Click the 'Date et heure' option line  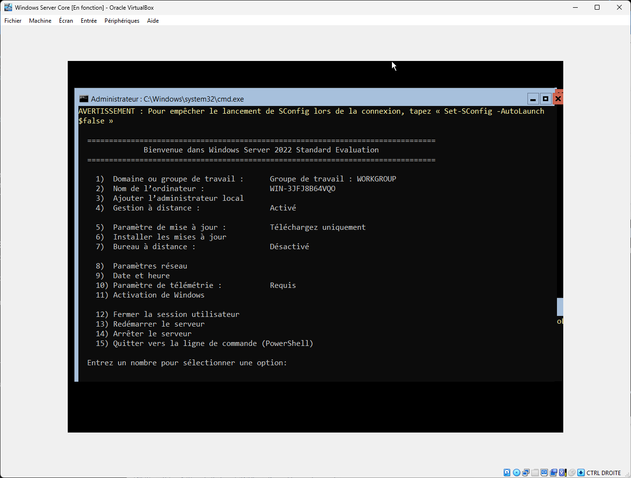tap(133, 276)
